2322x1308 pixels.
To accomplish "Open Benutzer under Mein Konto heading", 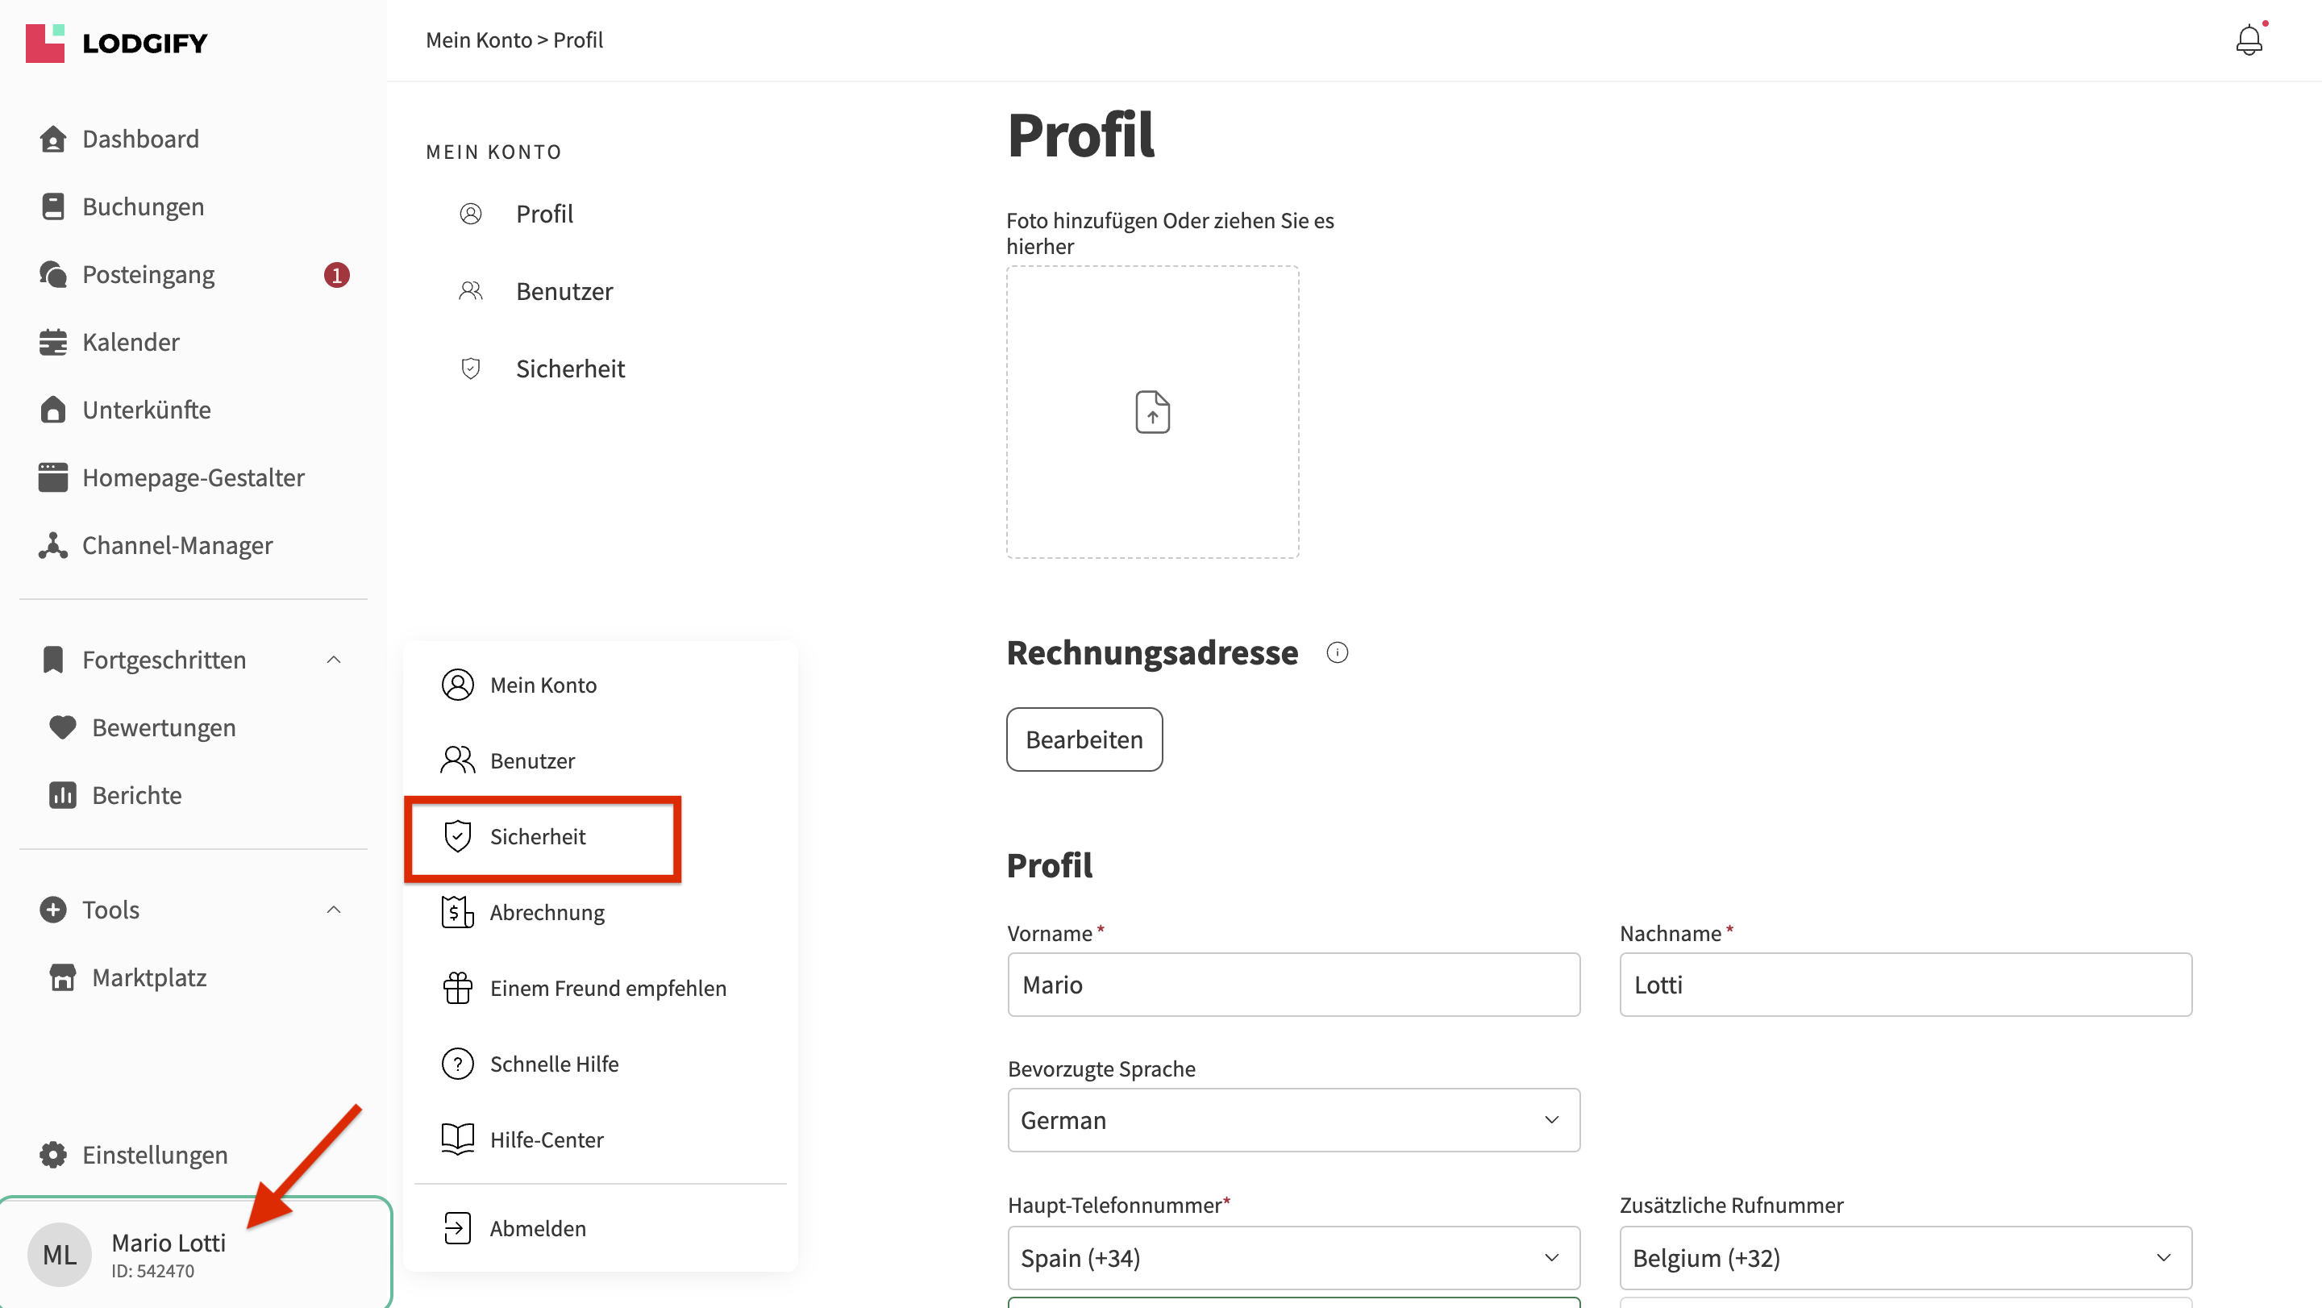I will (x=564, y=291).
